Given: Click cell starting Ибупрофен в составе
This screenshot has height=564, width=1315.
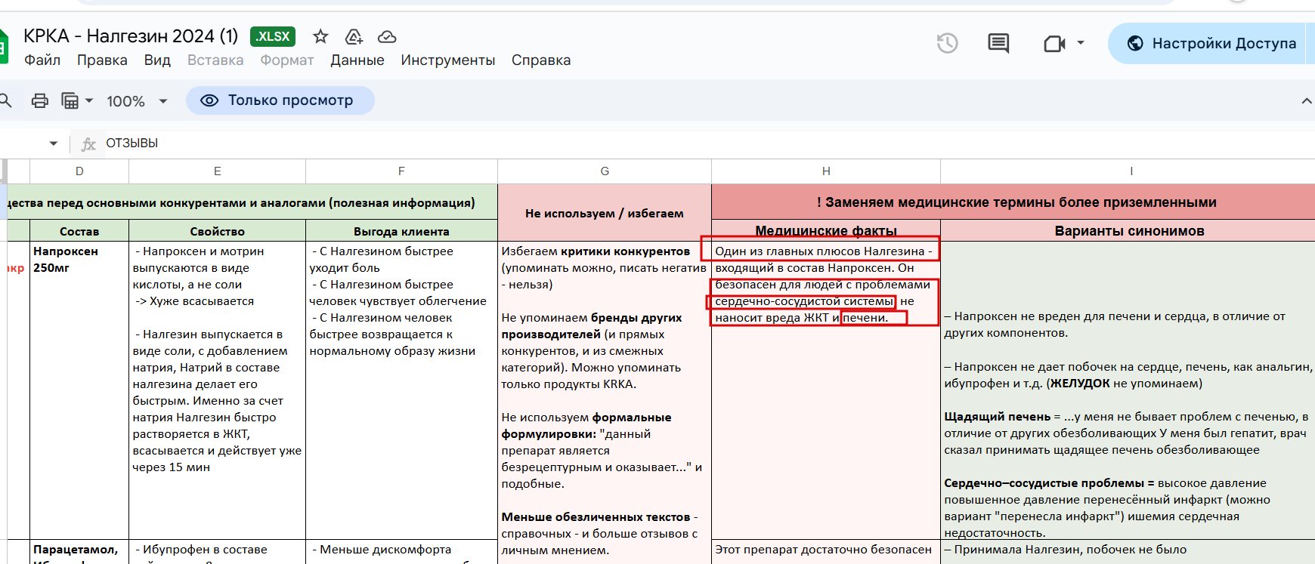Looking at the screenshot, I should [218, 552].
